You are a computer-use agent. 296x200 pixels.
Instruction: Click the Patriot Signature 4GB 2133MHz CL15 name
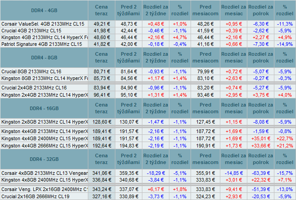click(x=42, y=44)
